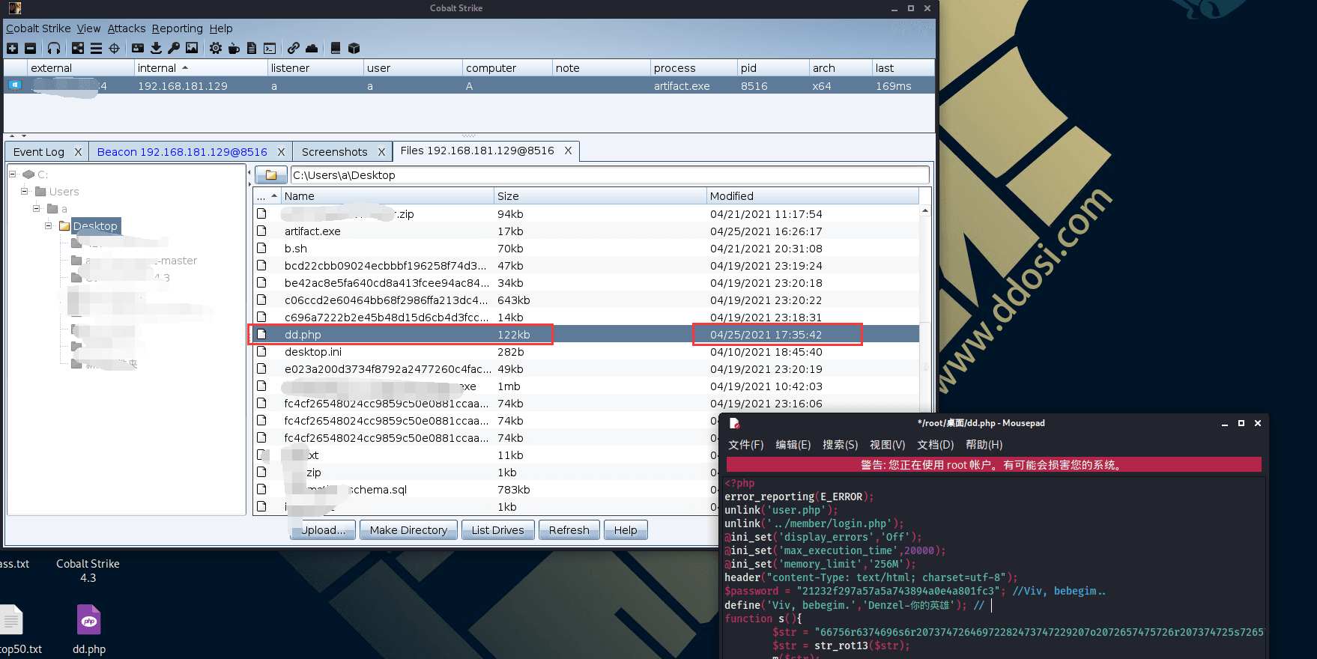
Task: Sort the file list by Modified column header
Action: coord(813,196)
